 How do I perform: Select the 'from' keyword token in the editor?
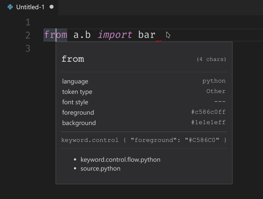(x=55, y=35)
